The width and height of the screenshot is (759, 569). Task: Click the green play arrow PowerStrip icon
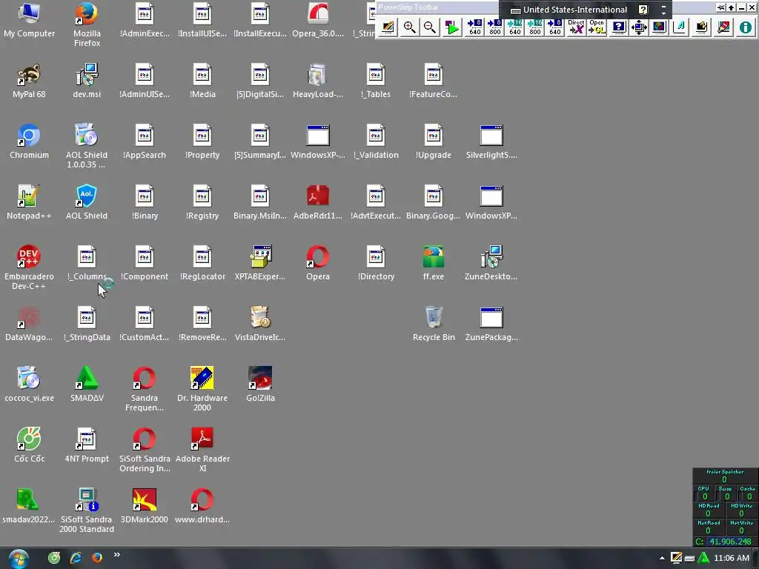tap(451, 27)
